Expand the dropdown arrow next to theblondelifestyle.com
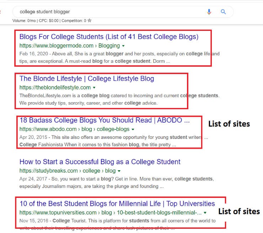This screenshot has width=263, height=233. (94, 88)
